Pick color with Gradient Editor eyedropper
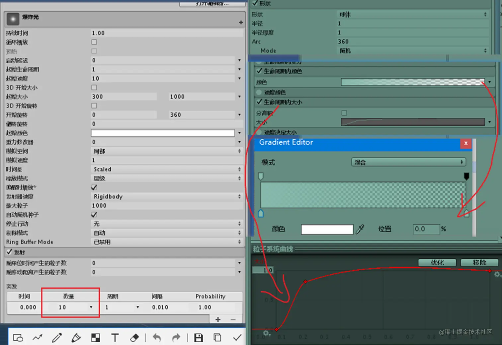502x345 pixels. click(360, 229)
